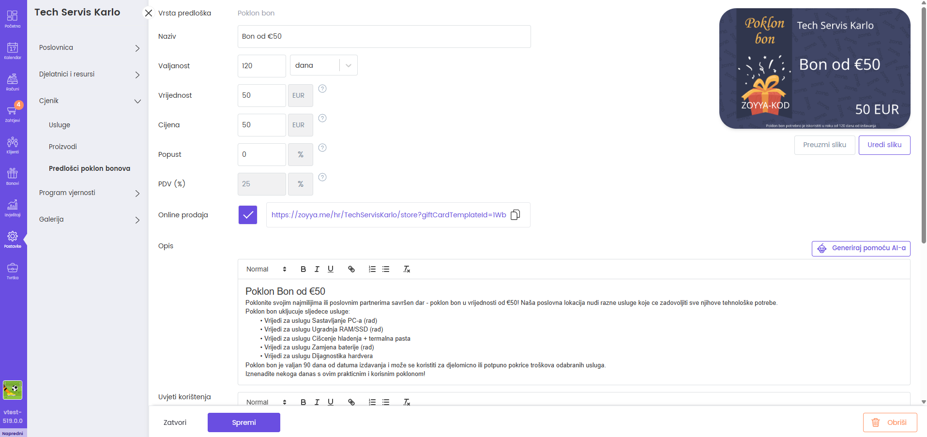This screenshot has height=437, width=927.
Task: Click Generiraj pomoću AI-a button
Action: 861,248
